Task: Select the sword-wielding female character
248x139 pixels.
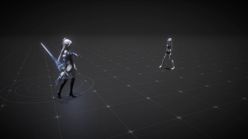Action: coord(66,68)
